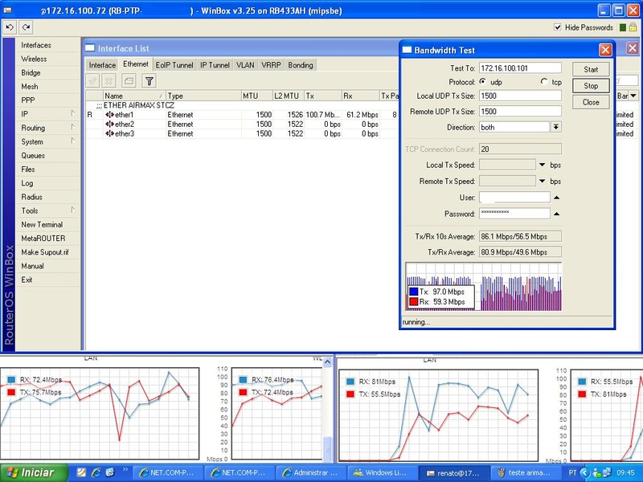Click the undo arrow in WinBox toolbar
Screen dimensions: 643x482
(10, 27)
